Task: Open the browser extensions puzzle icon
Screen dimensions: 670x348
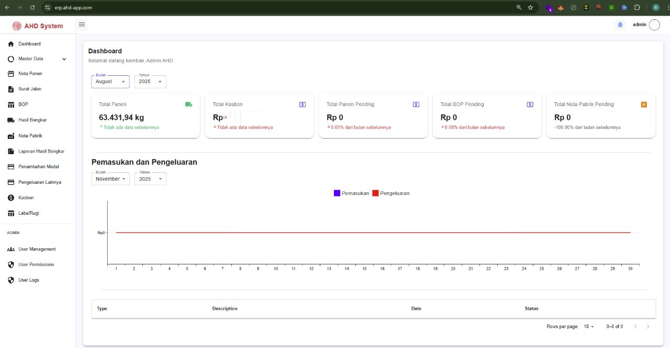Action: point(637,7)
